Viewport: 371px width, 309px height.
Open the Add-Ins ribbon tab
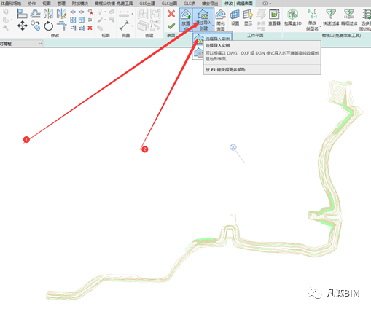[80, 4]
